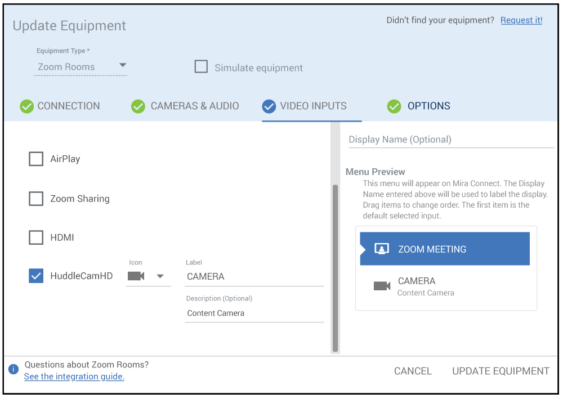The width and height of the screenshot is (563, 395).
Task: Tick the HDMI checkbox
Action: coord(36,237)
